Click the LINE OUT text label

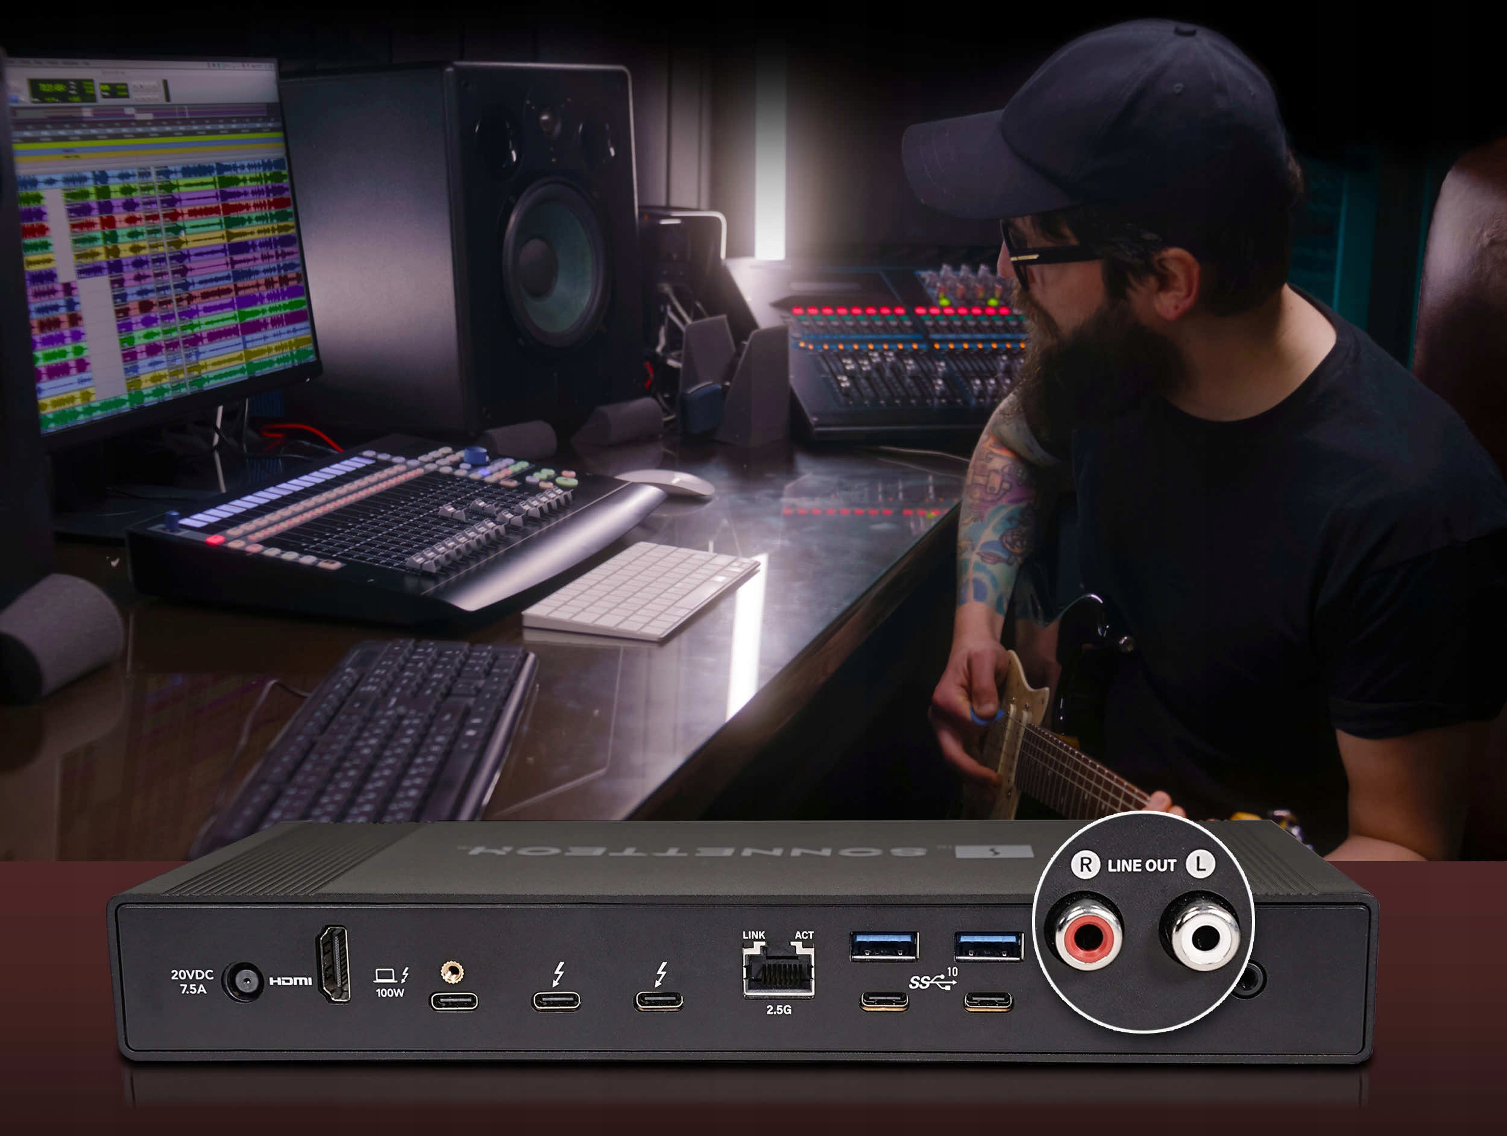1142,865
